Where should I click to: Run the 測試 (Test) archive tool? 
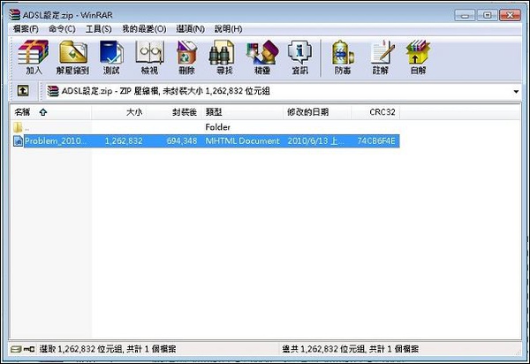pos(113,57)
